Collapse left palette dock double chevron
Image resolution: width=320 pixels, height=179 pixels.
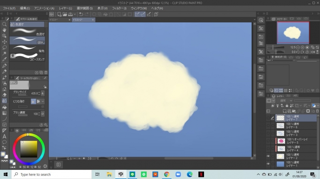[2, 14]
